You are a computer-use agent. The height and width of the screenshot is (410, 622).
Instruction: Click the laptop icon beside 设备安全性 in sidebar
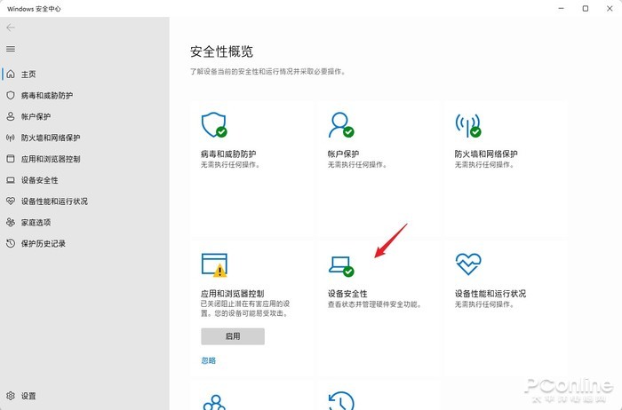[11, 180]
